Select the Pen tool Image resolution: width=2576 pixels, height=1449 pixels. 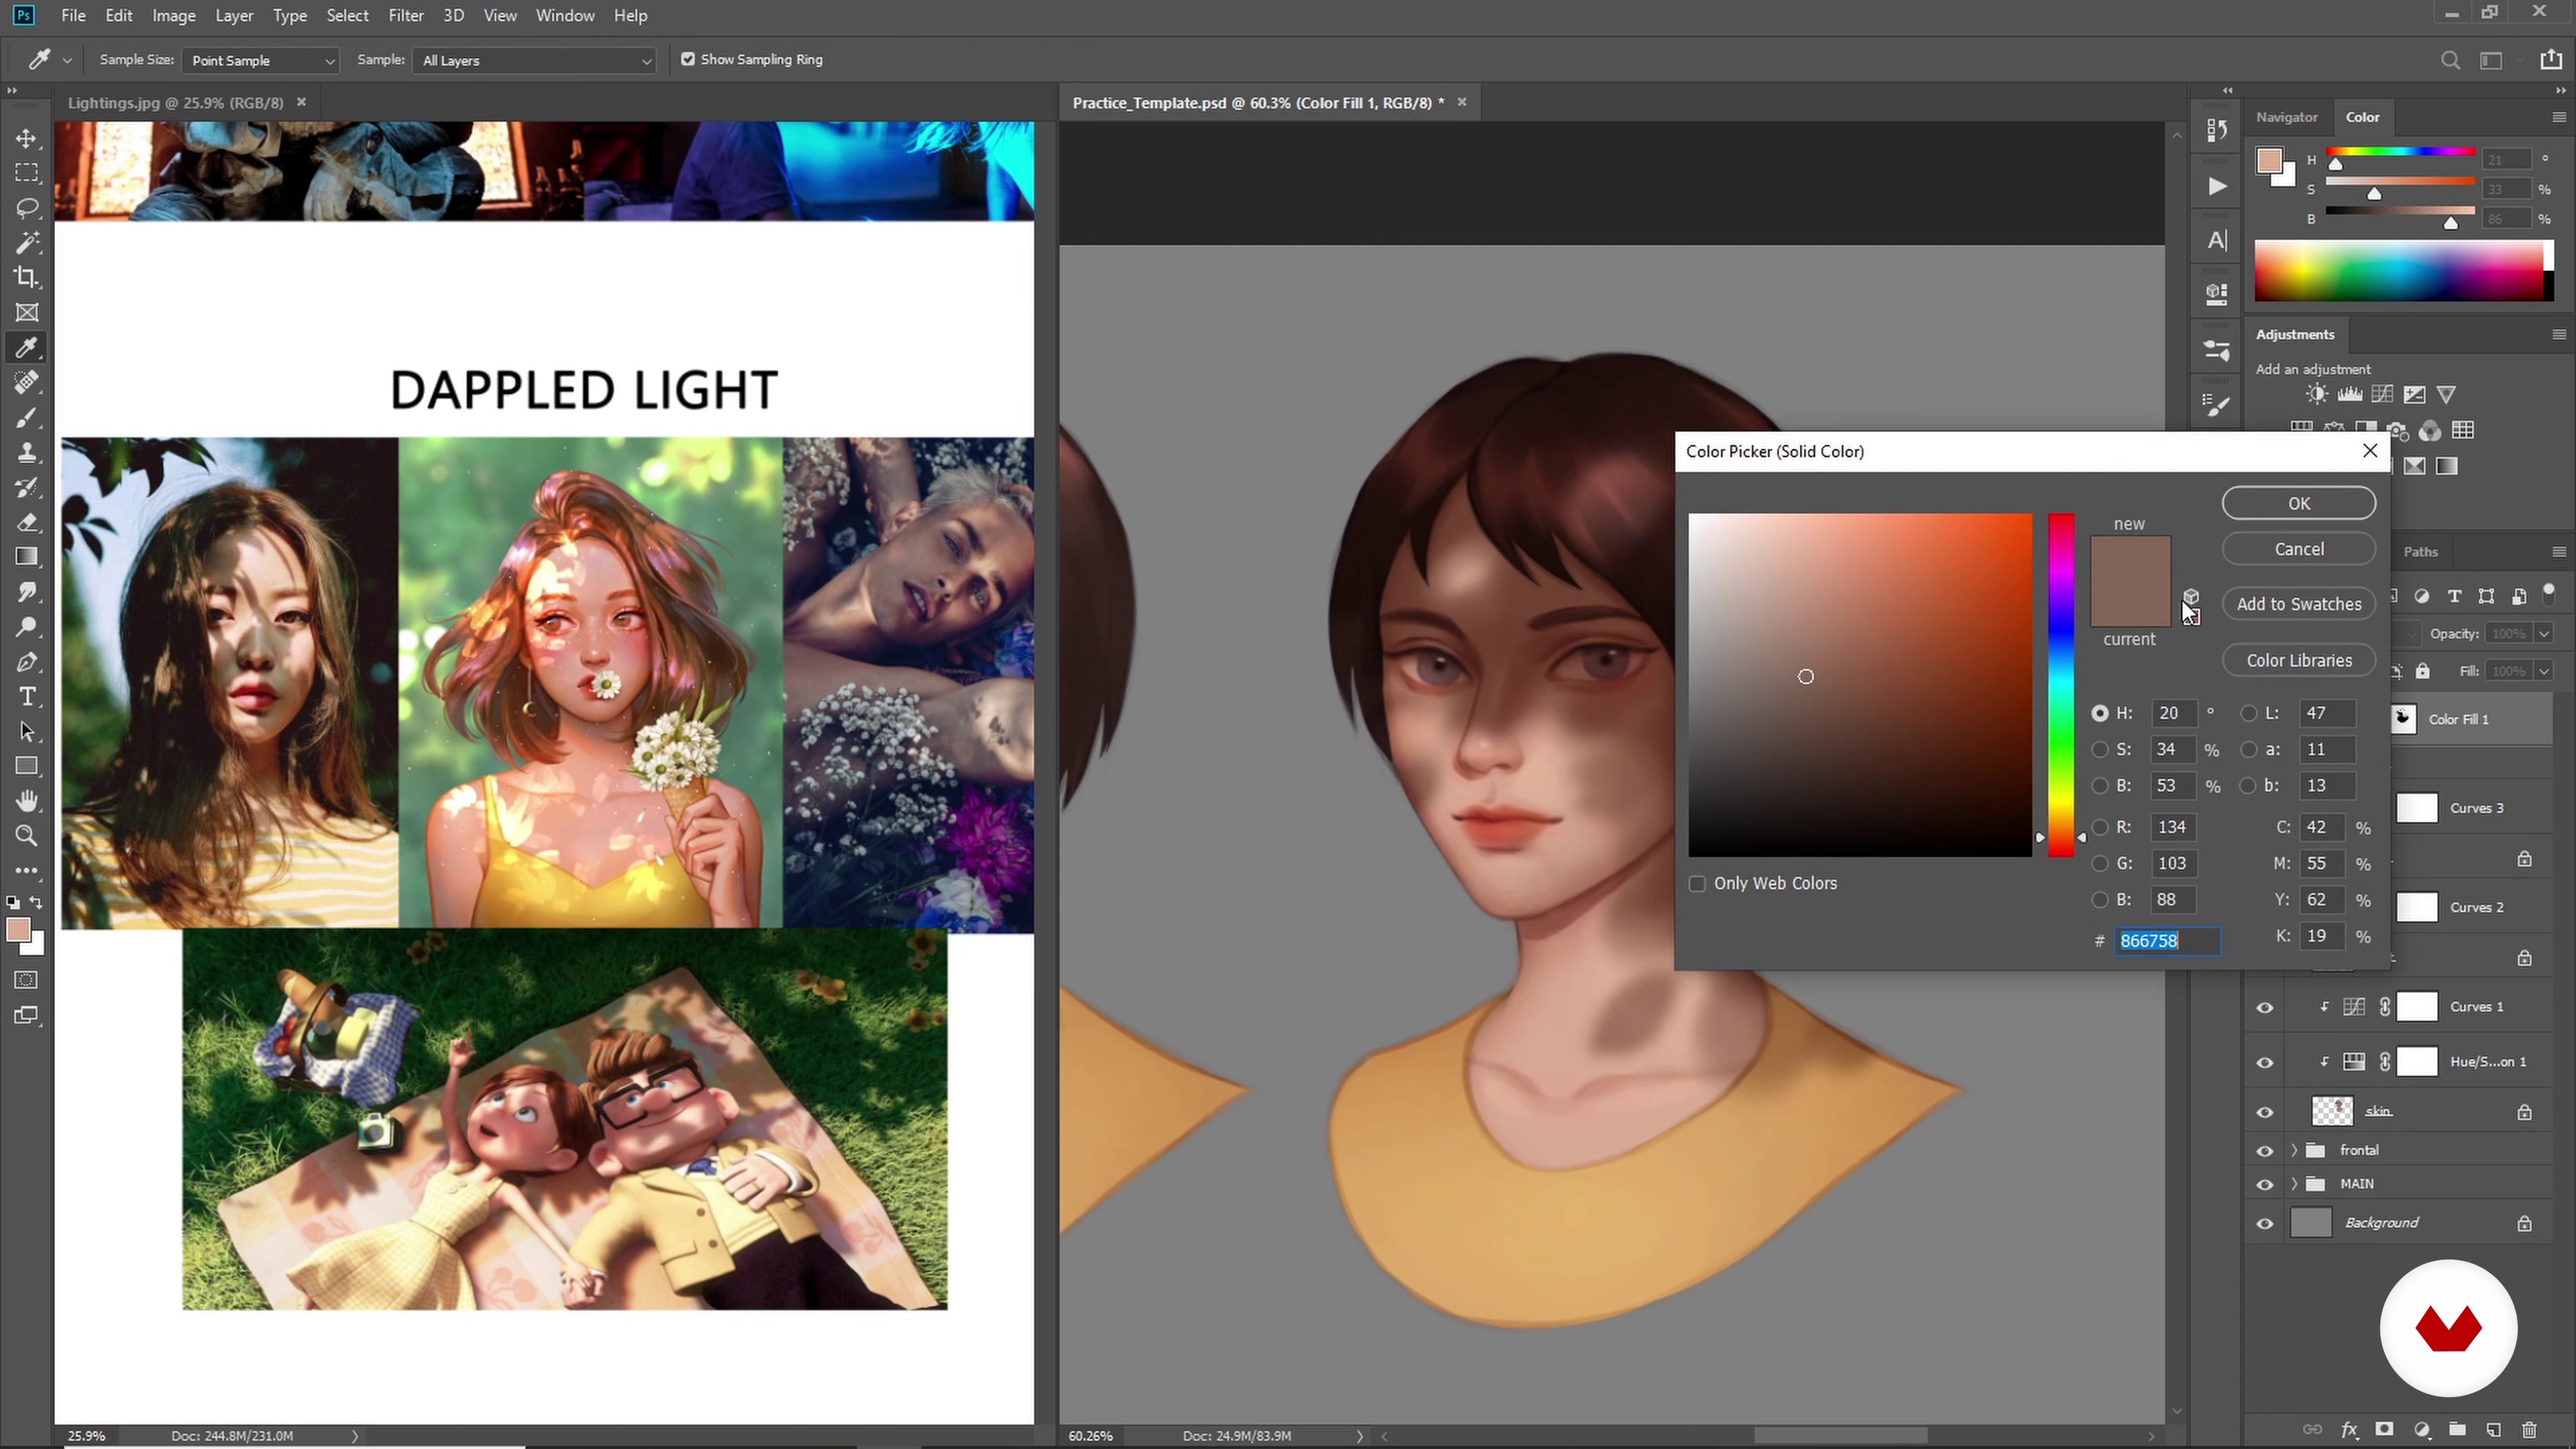[x=27, y=662]
